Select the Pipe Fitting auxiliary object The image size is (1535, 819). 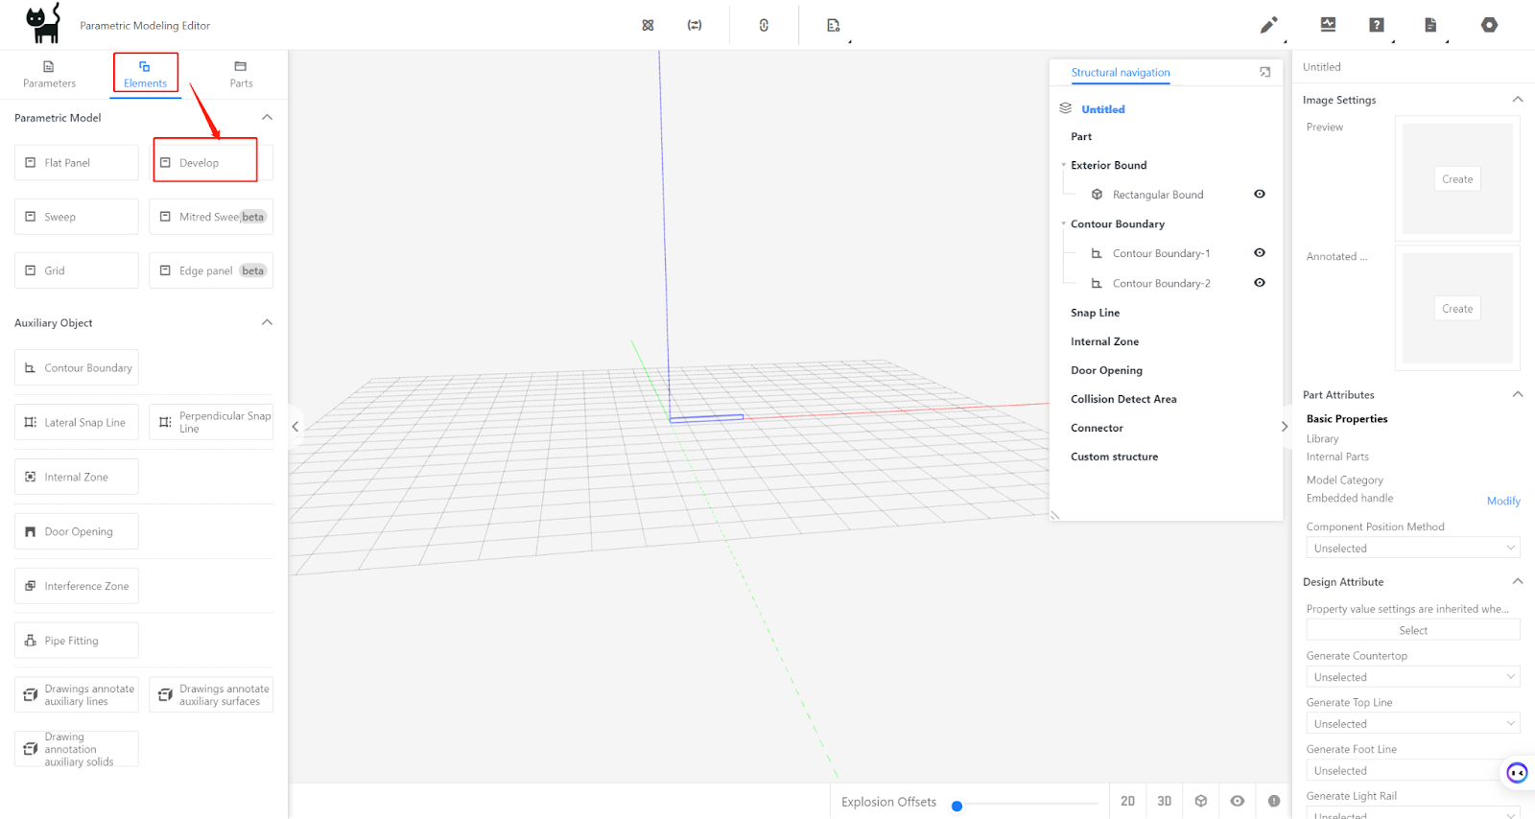(x=77, y=641)
